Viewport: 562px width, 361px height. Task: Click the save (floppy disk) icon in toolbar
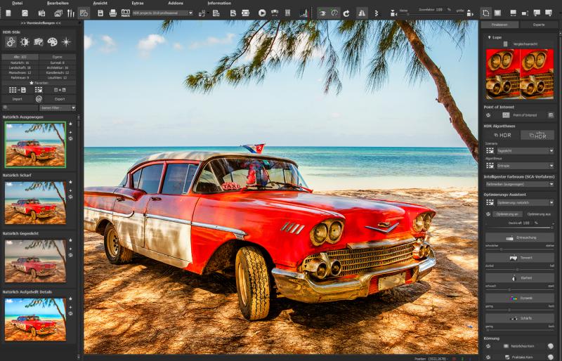click(101, 13)
